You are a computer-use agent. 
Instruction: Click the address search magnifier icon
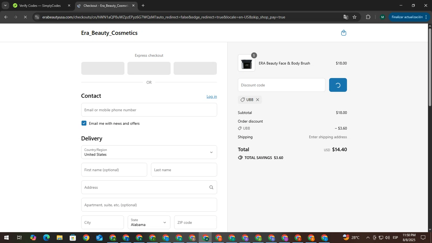point(211,187)
